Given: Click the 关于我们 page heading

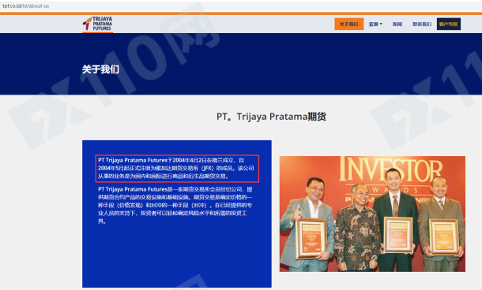Looking at the screenshot, I should [100, 69].
